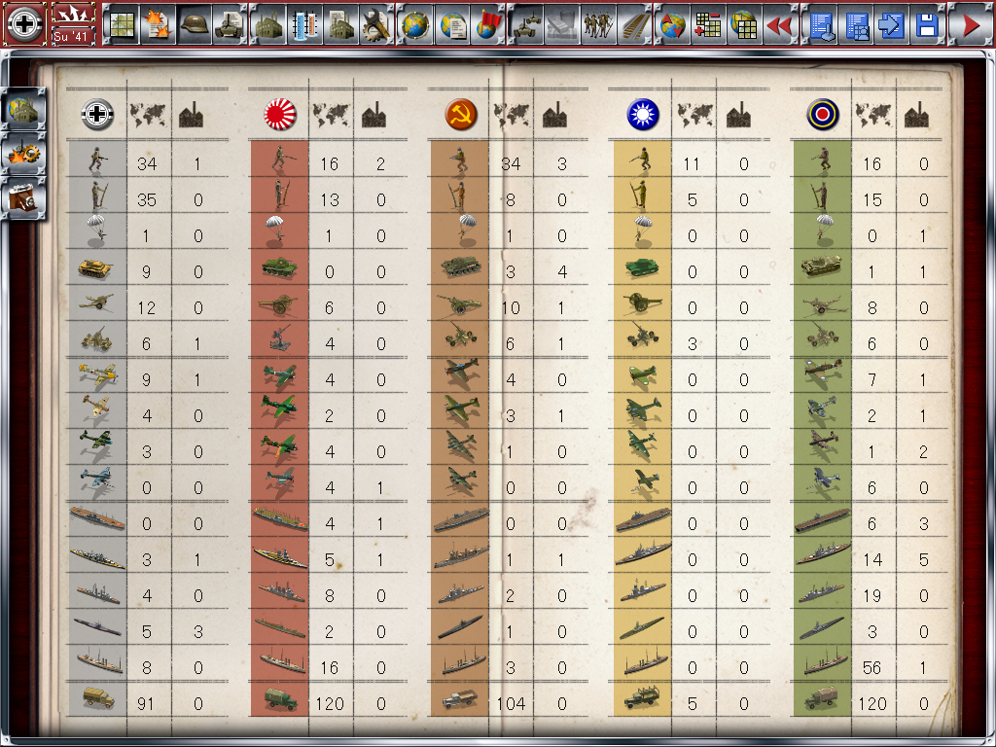This screenshot has height=747, width=996.
Task: Select the Soviet hammer and sickle emblem
Action: point(460,116)
